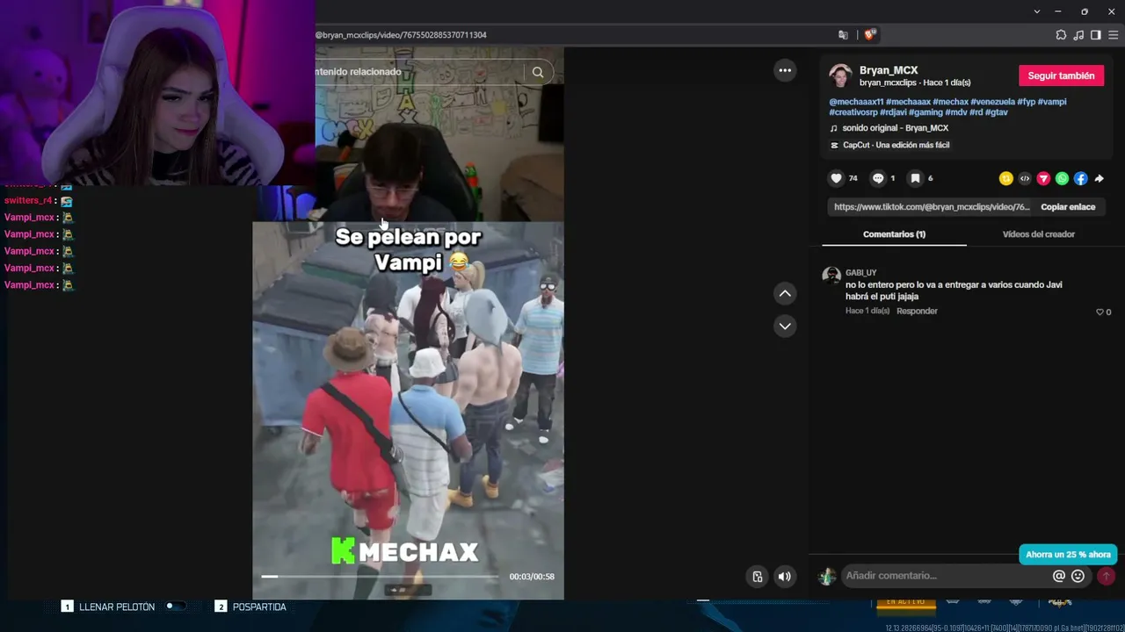
Task: Like GABI_UY's comment with the heart
Action: [x=1100, y=312]
